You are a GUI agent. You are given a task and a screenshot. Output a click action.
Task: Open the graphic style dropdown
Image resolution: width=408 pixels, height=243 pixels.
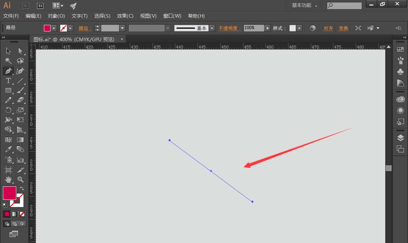299,28
